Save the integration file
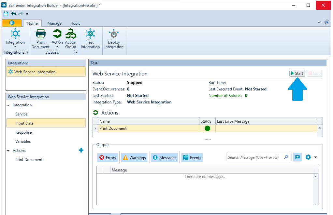Viewport: 333px width, 215px height. click(x=6, y=14)
